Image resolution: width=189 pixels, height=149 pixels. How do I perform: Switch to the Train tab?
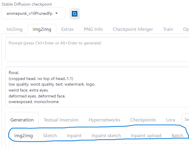[168, 29]
